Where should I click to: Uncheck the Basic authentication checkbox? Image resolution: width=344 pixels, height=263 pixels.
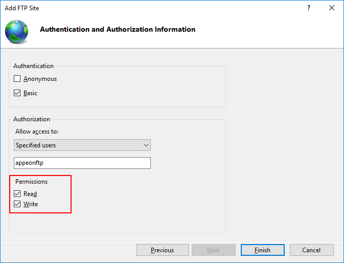[x=17, y=93]
